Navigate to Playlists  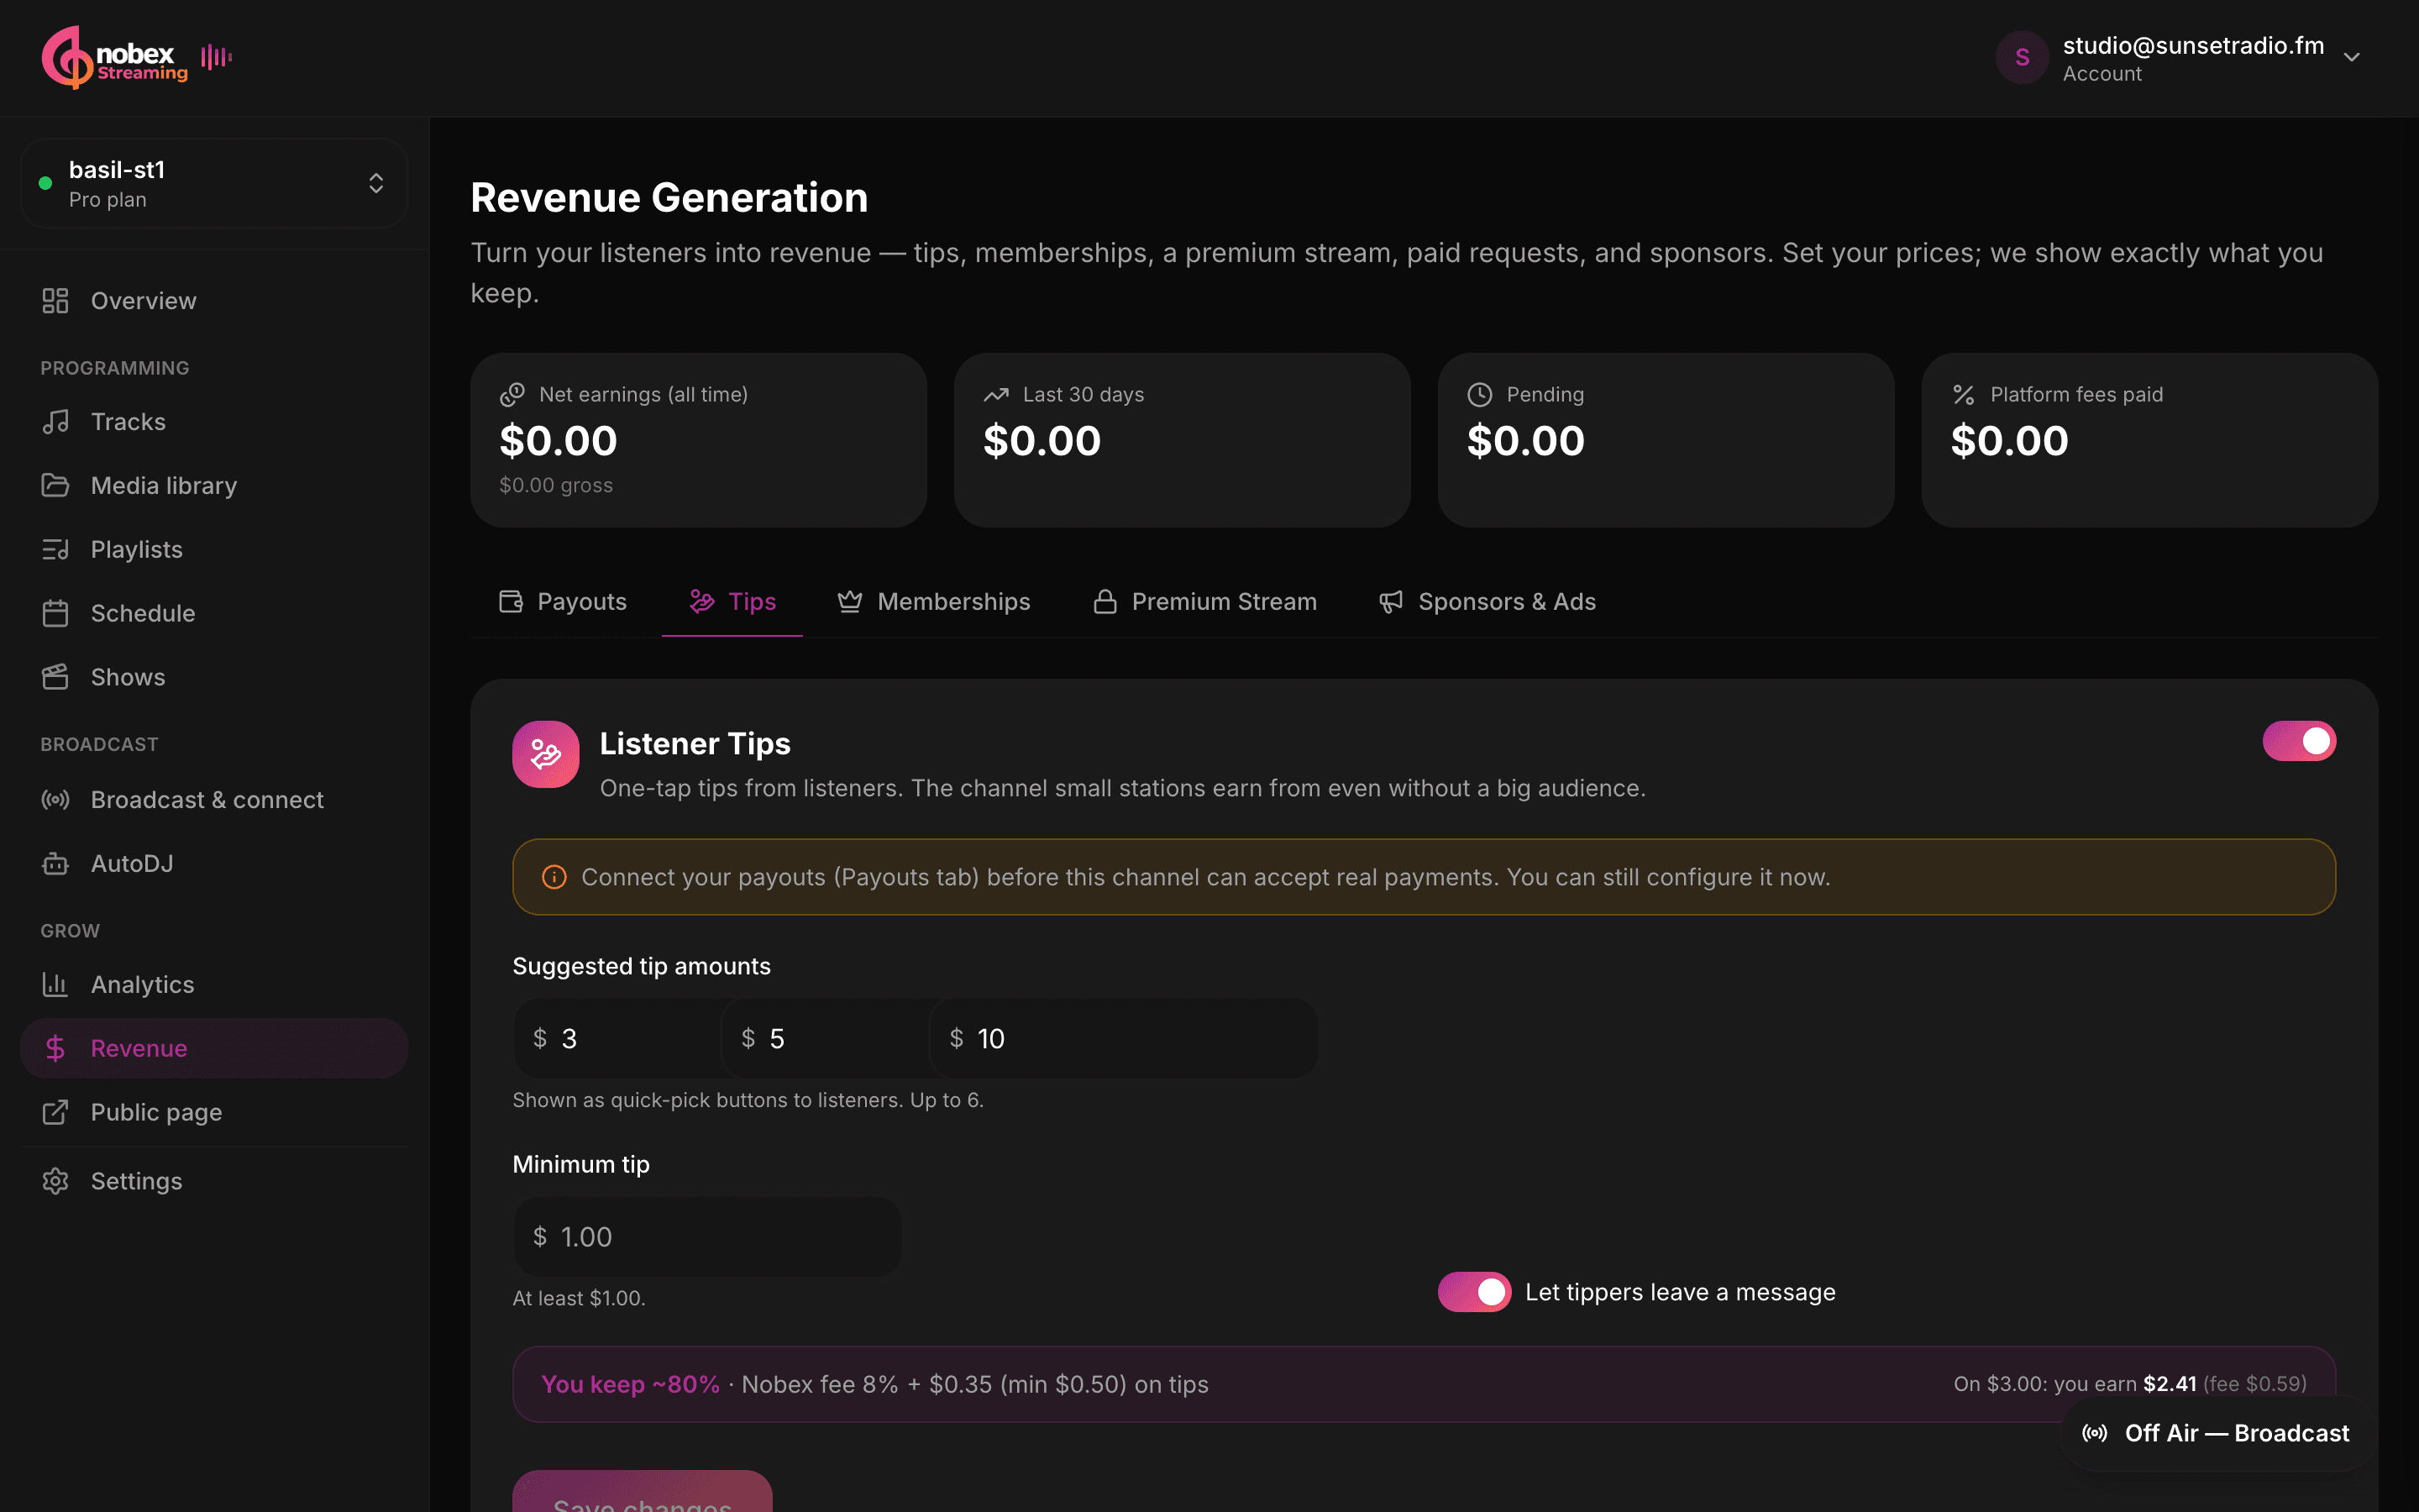click(x=214, y=550)
